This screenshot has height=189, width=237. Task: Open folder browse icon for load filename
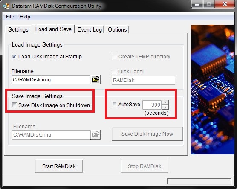pyautogui.click(x=96, y=80)
